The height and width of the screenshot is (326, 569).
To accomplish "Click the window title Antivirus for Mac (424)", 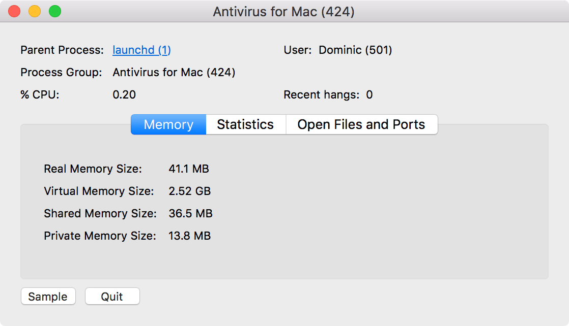I will [284, 11].
